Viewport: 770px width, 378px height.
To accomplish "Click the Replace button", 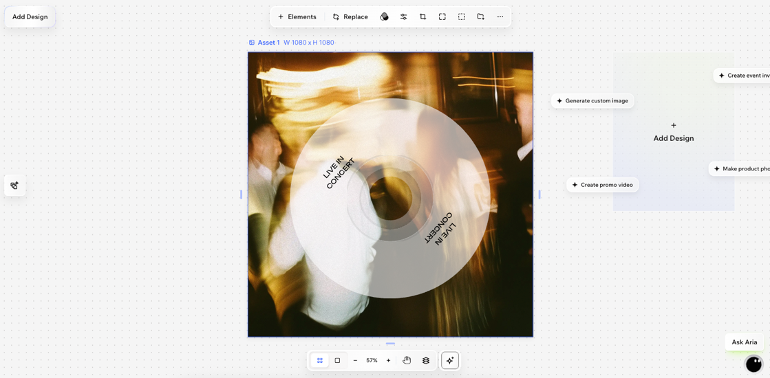I will coord(350,16).
